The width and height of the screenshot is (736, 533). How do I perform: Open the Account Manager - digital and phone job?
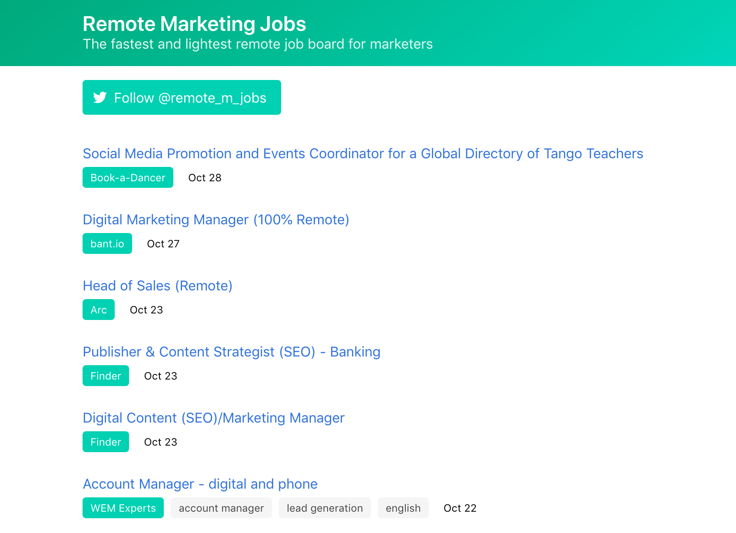(x=200, y=484)
